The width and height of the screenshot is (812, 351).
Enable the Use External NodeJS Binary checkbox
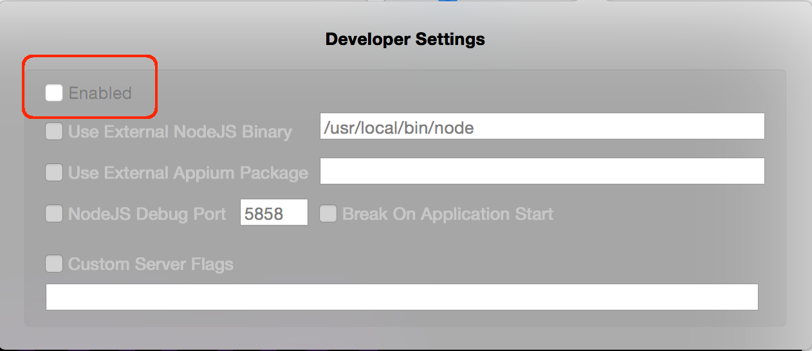(54, 132)
